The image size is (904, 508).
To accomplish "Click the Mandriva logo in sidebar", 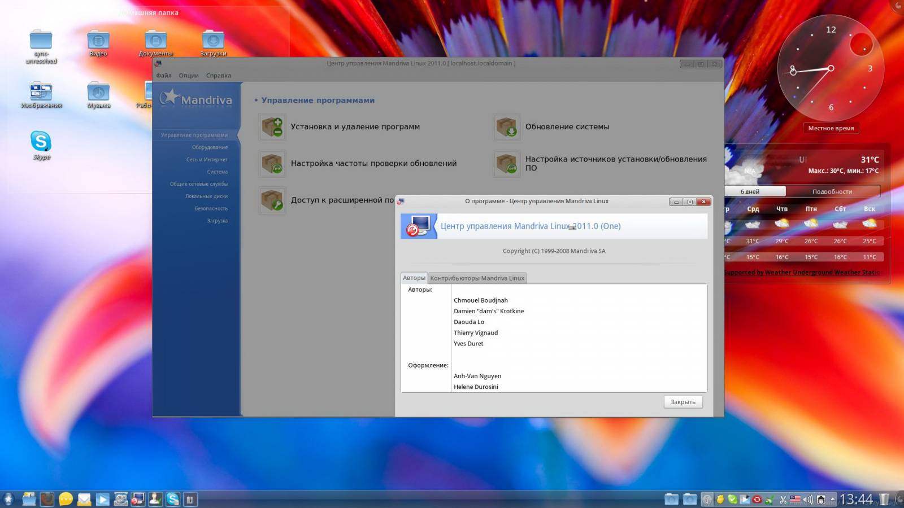I will (x=195, y=98).
